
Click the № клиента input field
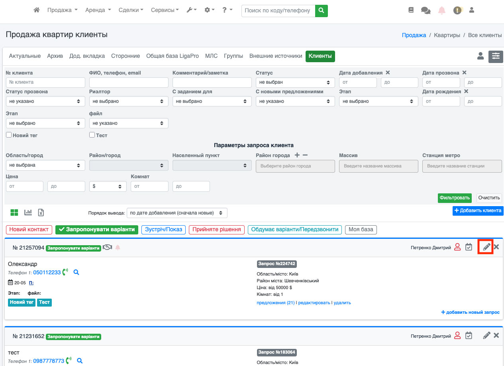[x=45, y=82]
